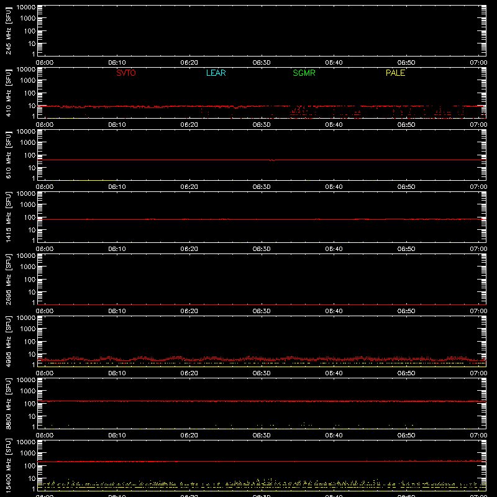Screen dimensions: 497x497
Task: Click the 10000 tick label in 245 MHz panel
Action: (26, 7)
